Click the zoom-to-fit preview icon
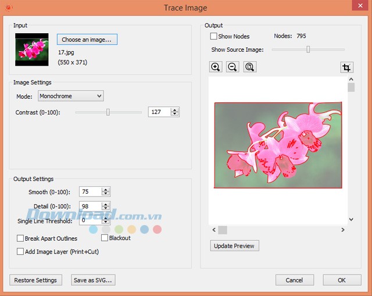The height and width of the screenshot is (296, 372). pos(250,67)
